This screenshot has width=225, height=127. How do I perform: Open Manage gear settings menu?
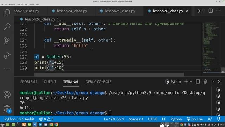[x=7, y=109]
